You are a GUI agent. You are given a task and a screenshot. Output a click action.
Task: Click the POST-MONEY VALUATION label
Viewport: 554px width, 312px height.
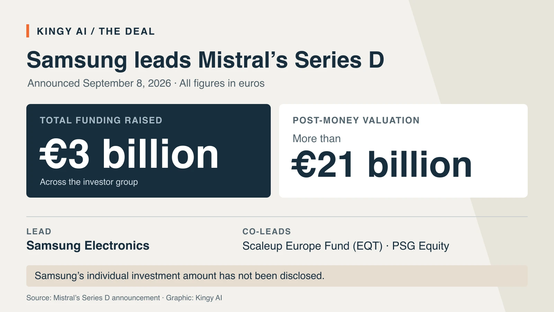[x=356, y=120]
